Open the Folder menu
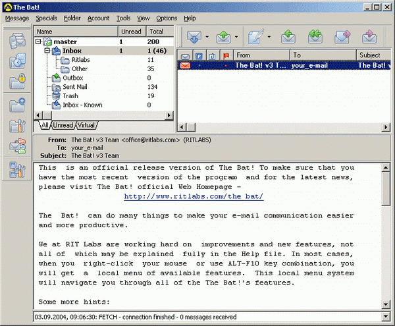Screen dimensions: 395x326 pos(72,18)
